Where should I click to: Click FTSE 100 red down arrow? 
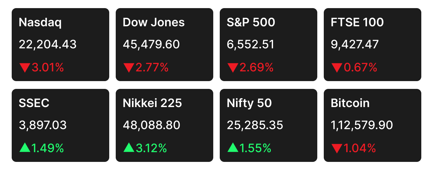point(336,68)
